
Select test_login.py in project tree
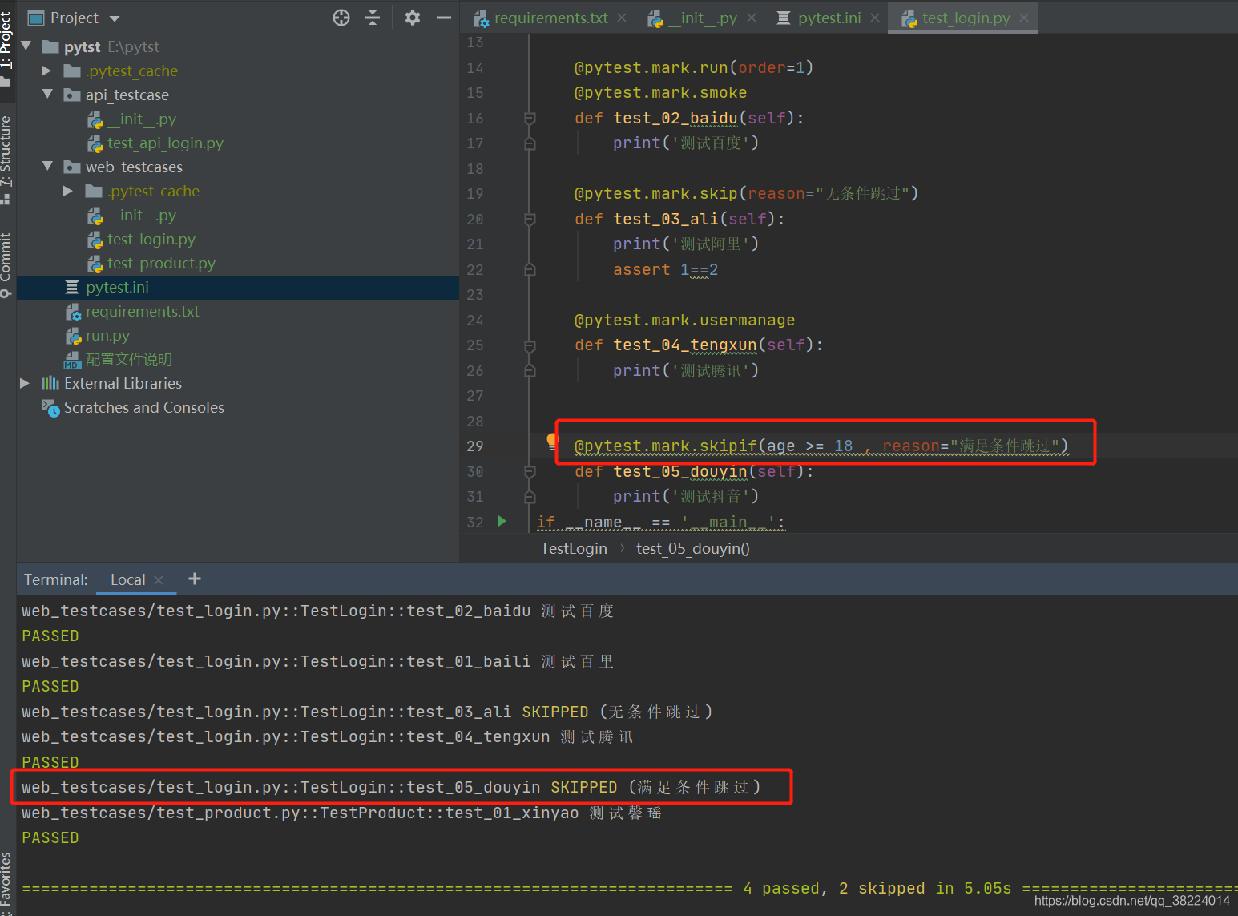point(151,239)
